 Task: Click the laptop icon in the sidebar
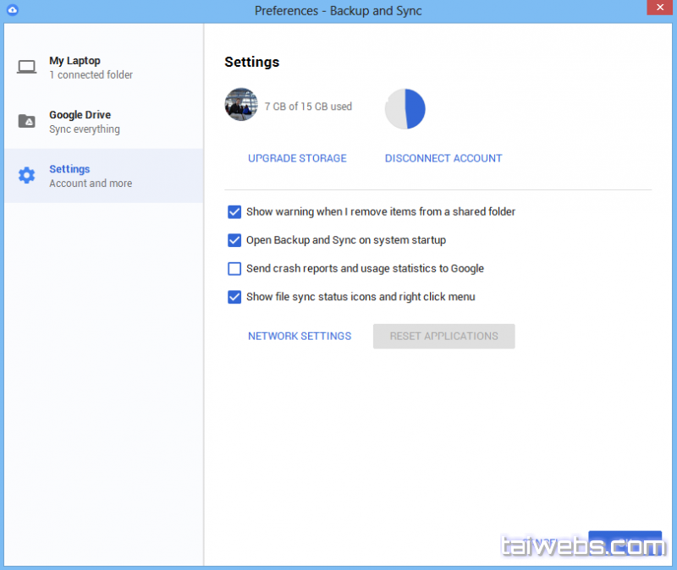[x=27, y=68]
